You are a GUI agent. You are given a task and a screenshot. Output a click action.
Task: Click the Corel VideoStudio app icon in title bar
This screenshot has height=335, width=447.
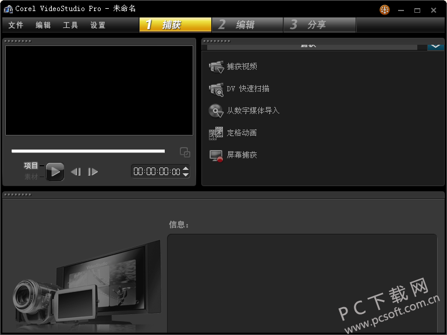pyautogui.click(x=8, y=9)
